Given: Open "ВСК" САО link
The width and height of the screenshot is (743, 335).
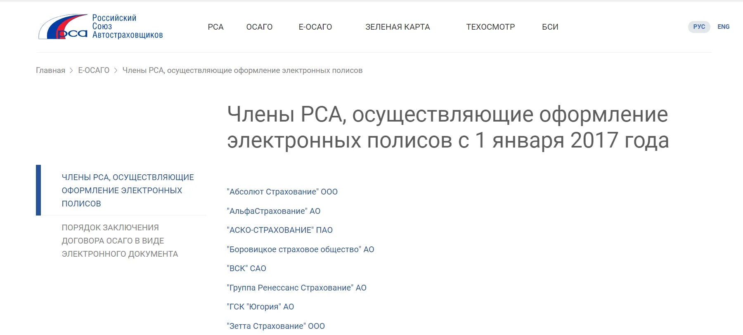Looking at the screenshot, I should coord(246,268).
